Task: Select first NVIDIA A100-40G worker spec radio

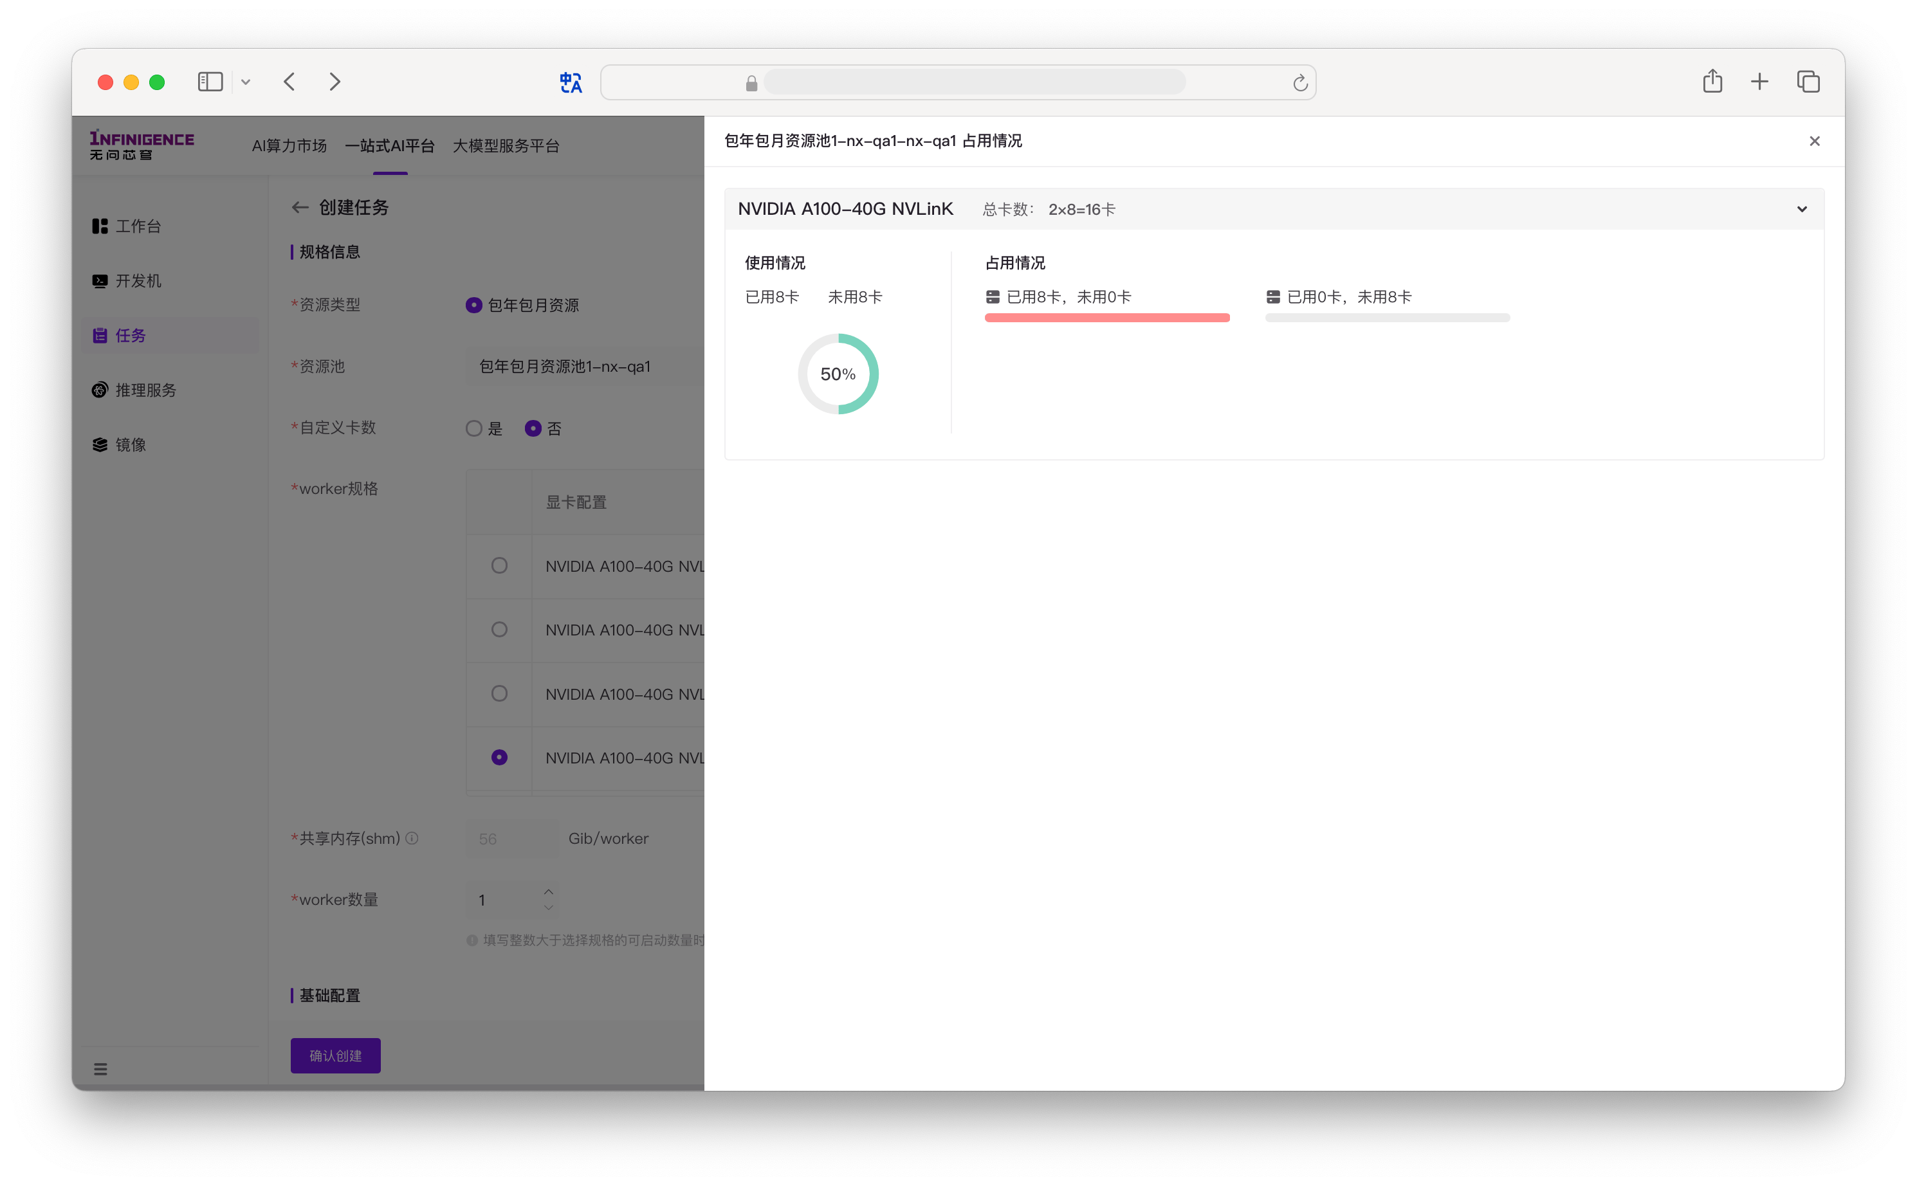Action: pos(499,565)
